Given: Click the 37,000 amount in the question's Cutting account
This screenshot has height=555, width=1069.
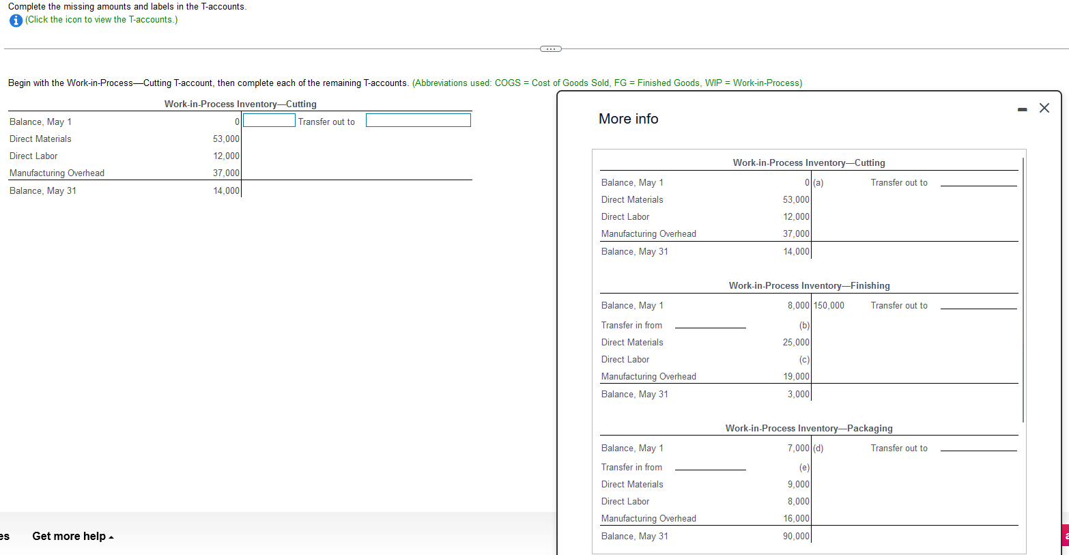Looking at the screenshot, I should [x=226, y=173].
